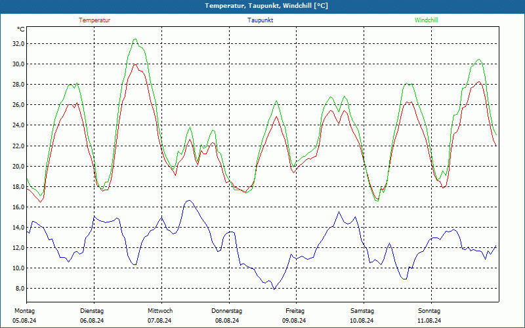Screen dimensions: 525x328
Task: Select the Samstag day label
Action: [x=362, y=311]
